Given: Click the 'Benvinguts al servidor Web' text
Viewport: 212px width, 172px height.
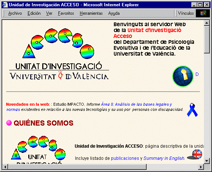Looking at the screenshot, I should [x=150, y=24].
